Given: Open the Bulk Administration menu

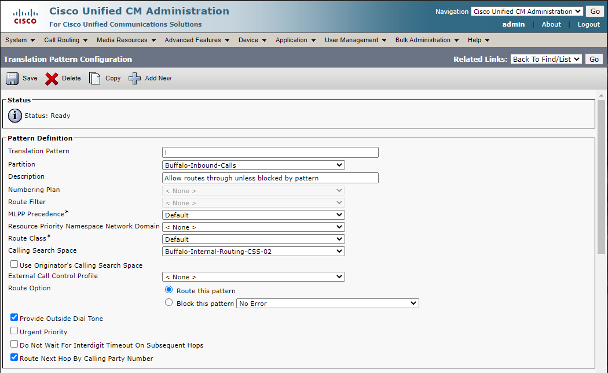Looking at the screenshot, I should (426, 40).
